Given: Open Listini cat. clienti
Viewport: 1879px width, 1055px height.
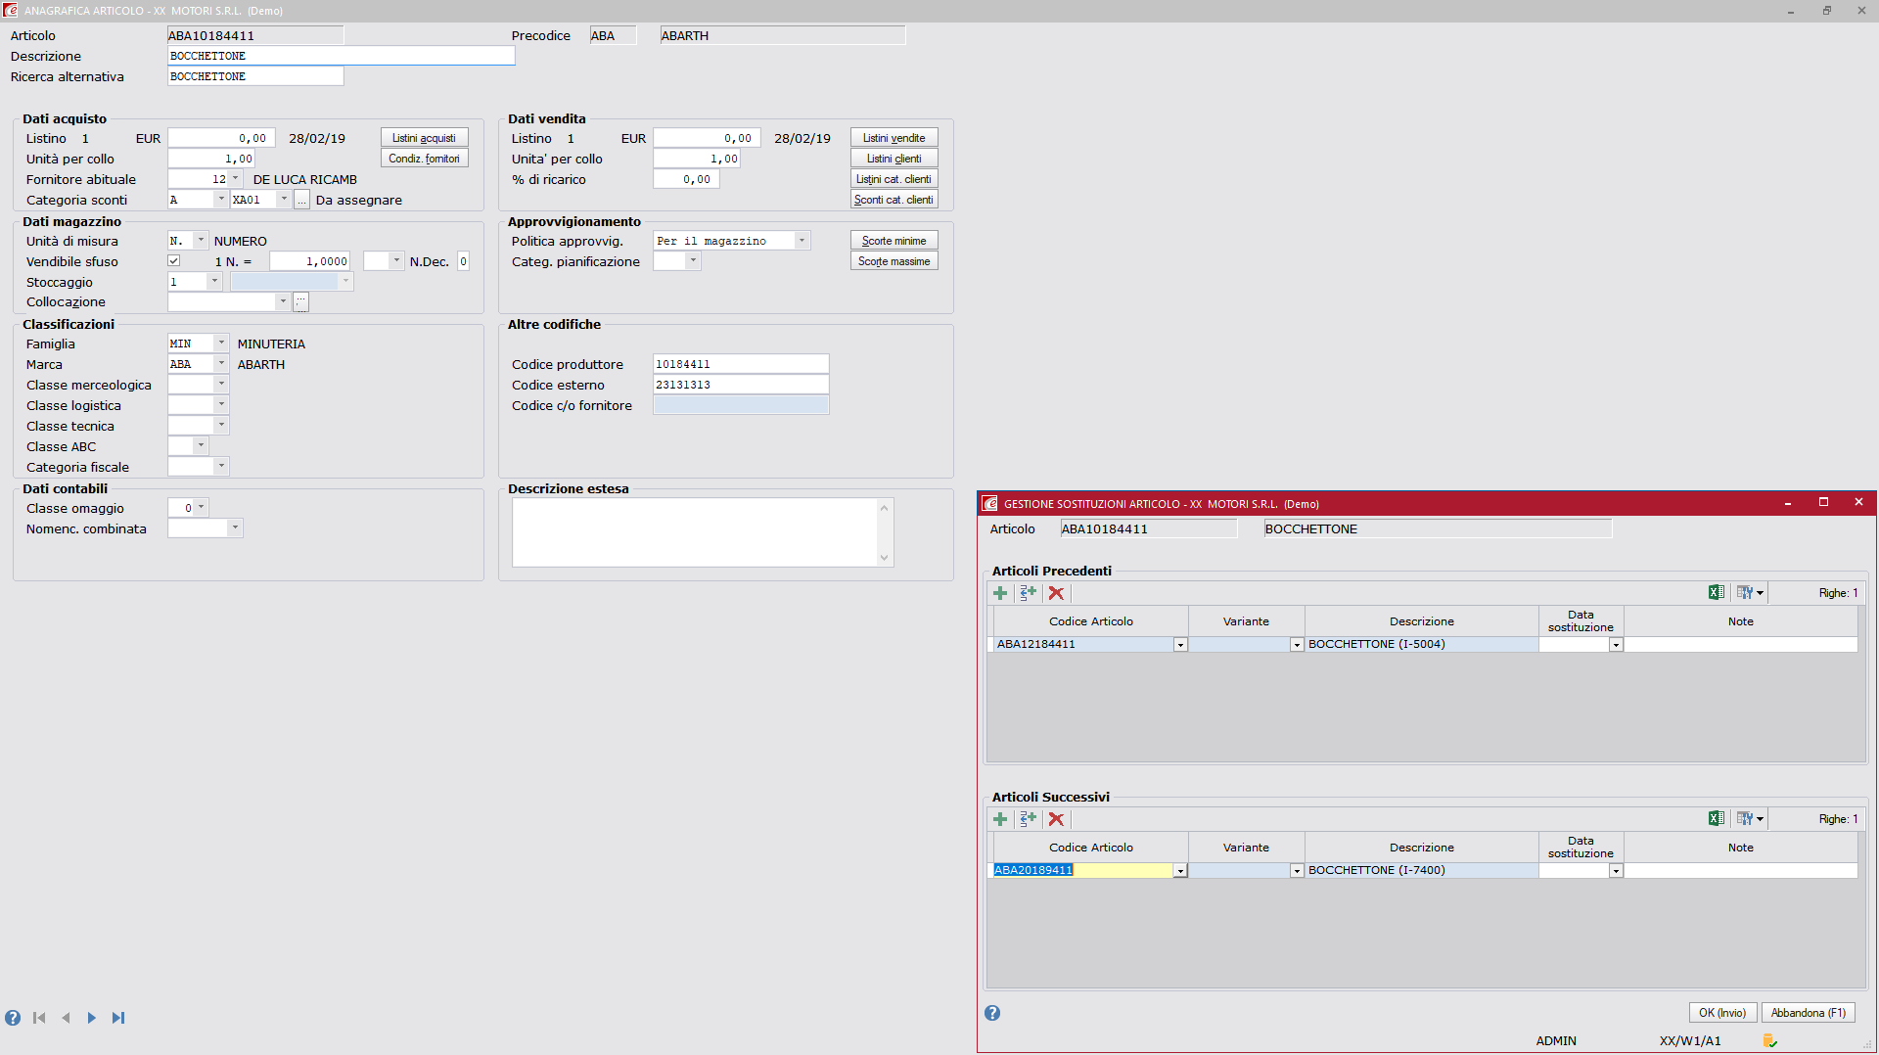Looking at the screenshot, I should click(x=894, y=179).
